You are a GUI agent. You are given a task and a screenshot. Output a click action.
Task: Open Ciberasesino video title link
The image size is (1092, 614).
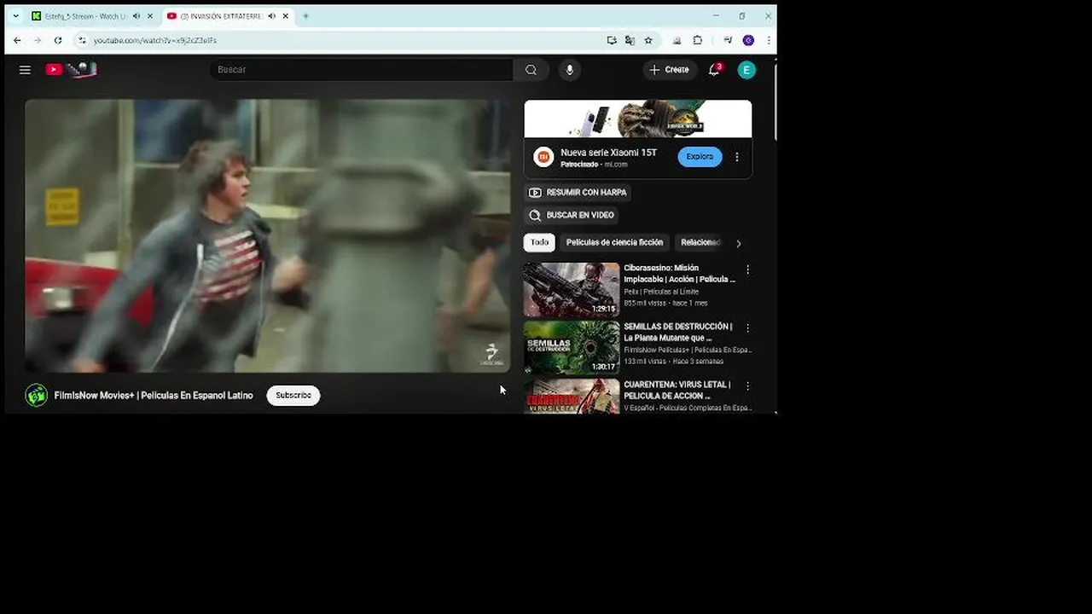point(679,273)
